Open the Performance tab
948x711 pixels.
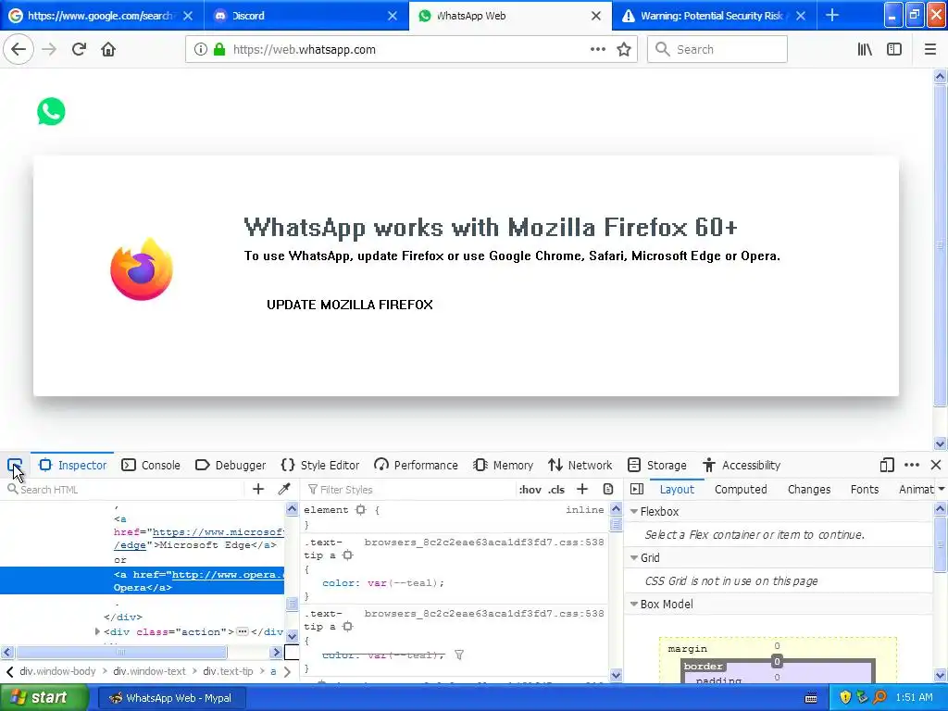416,465
